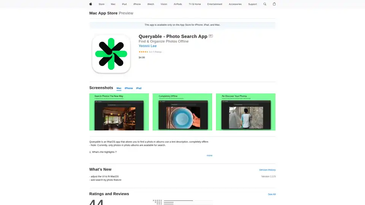Open the AirPods menu item
The height and width of the screenshot is (205, 365).
(178, 4)
